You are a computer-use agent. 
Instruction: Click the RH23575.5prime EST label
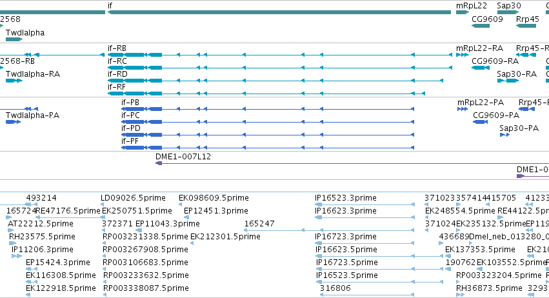tap(42, 237)
